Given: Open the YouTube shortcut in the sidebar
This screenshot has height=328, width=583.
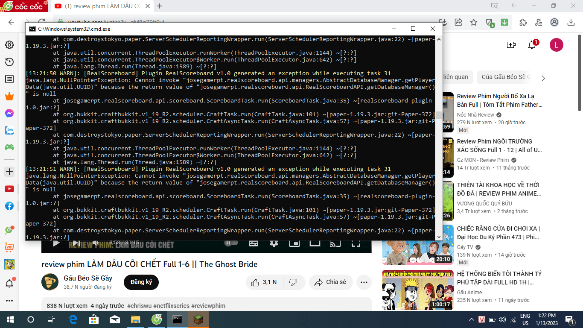Looking at the screenshot, I should point(9,189).
